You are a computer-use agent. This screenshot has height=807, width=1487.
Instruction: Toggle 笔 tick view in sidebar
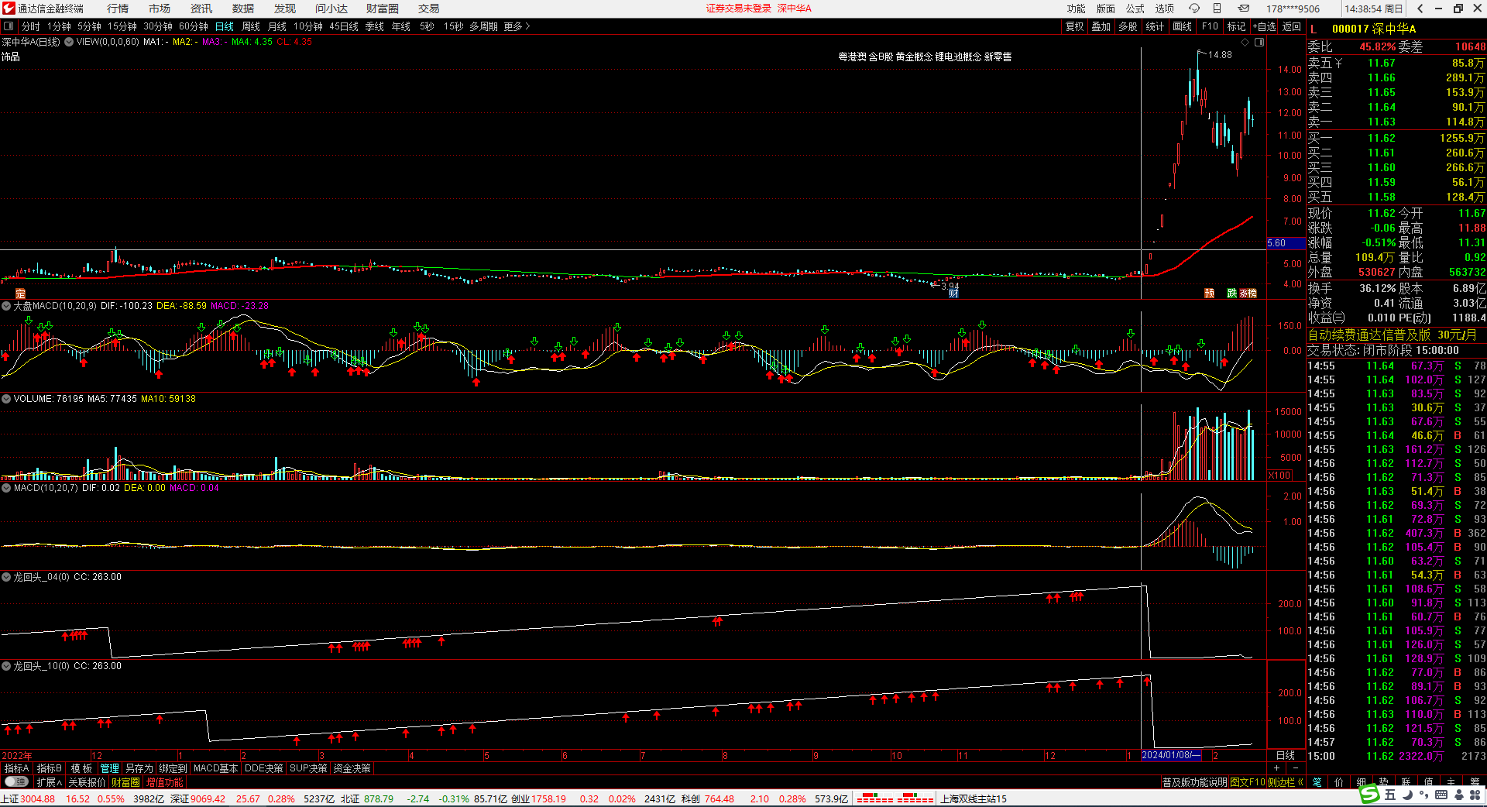1317,782
